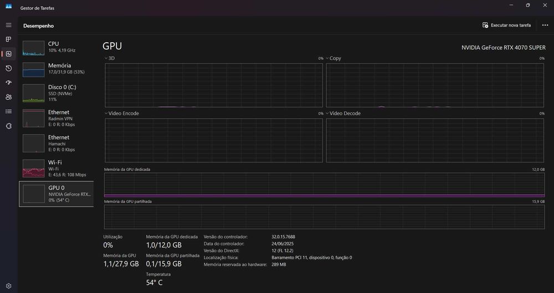Select the Ethernet Hamachi item
The image size is (554, 293).
pos(57,143)
